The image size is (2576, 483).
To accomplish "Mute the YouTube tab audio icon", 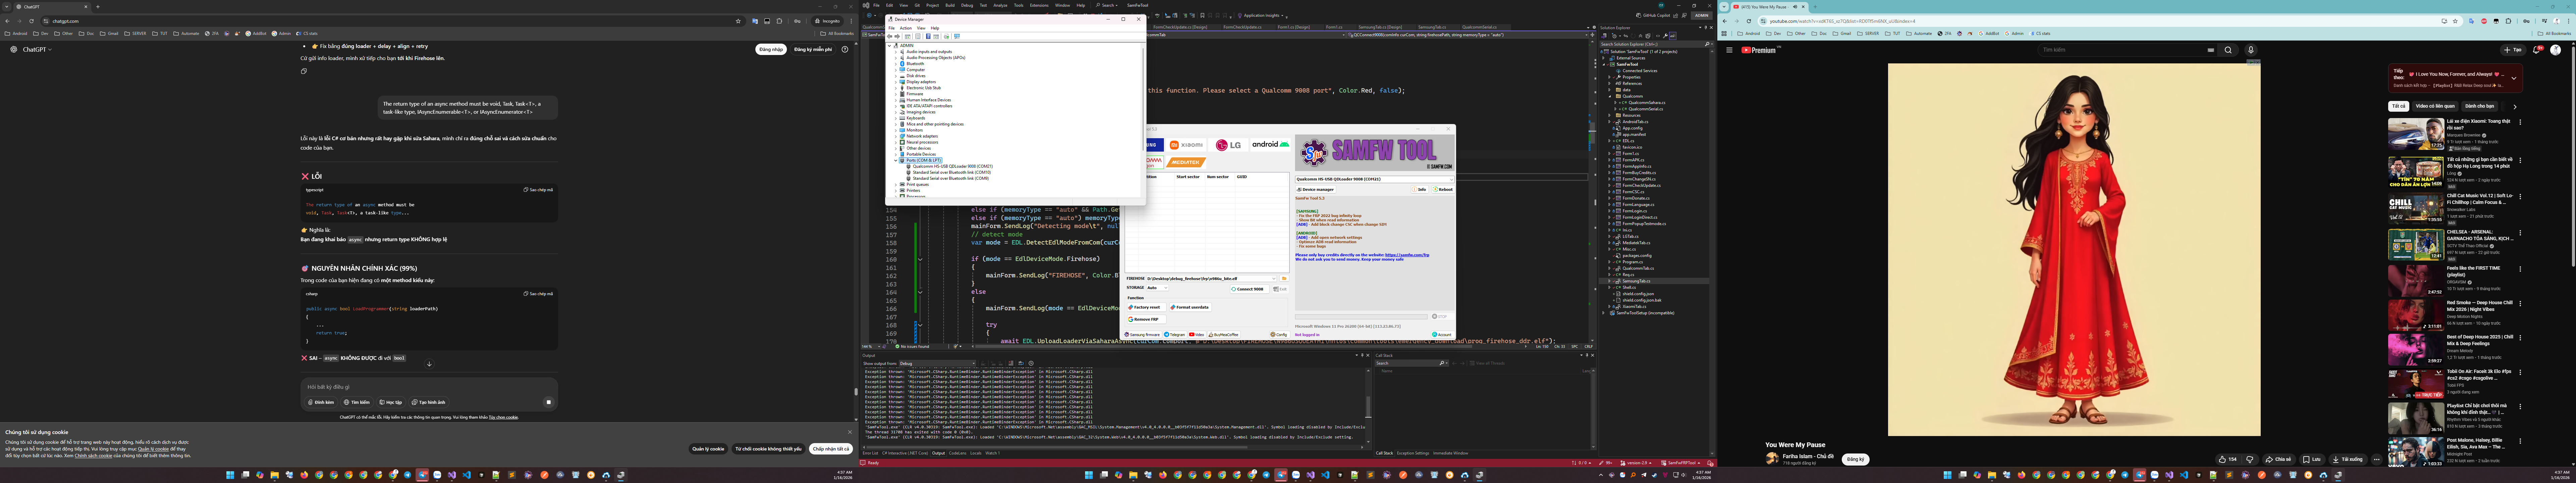I will tap(1795, 7).
